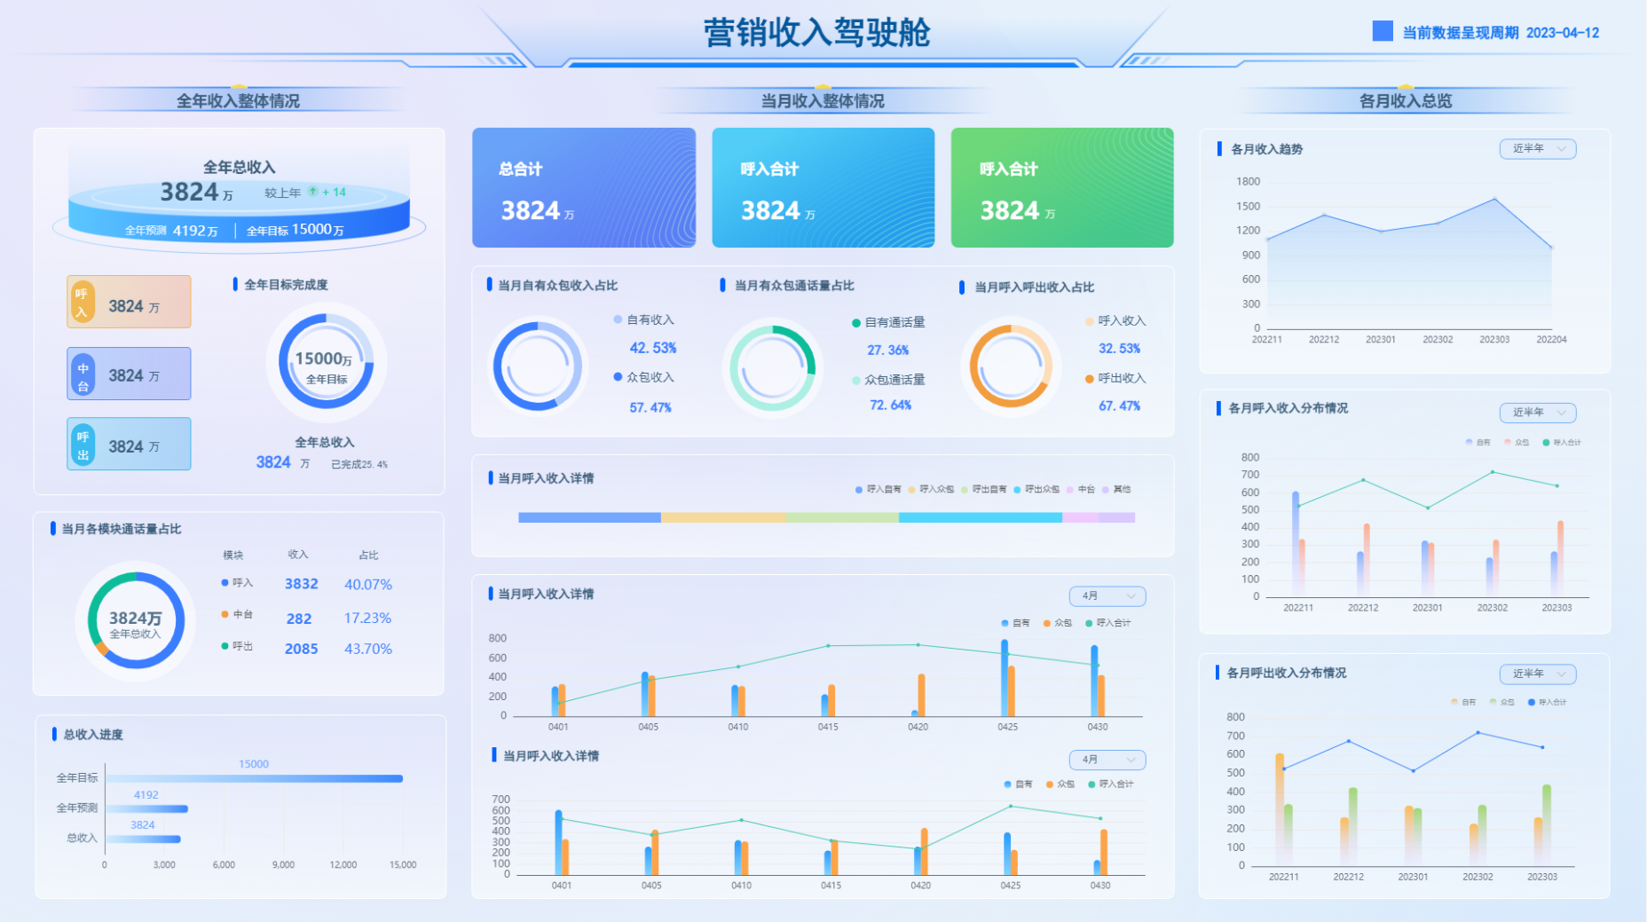Click the yellow segment of the stacked bar

tap(723, 517)
